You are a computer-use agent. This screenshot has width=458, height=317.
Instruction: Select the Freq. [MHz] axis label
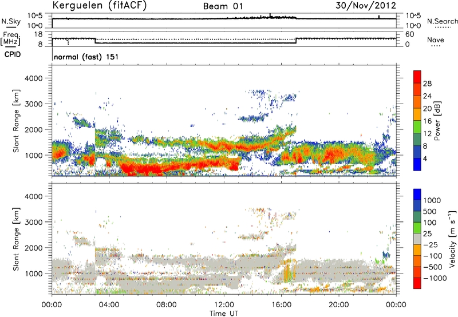(x=10, y=38)
